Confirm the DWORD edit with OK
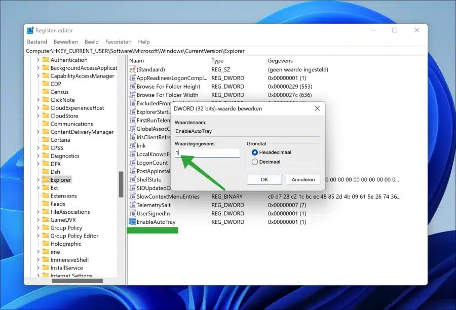Viewport: 456px width, 310px height. (264, 180)
